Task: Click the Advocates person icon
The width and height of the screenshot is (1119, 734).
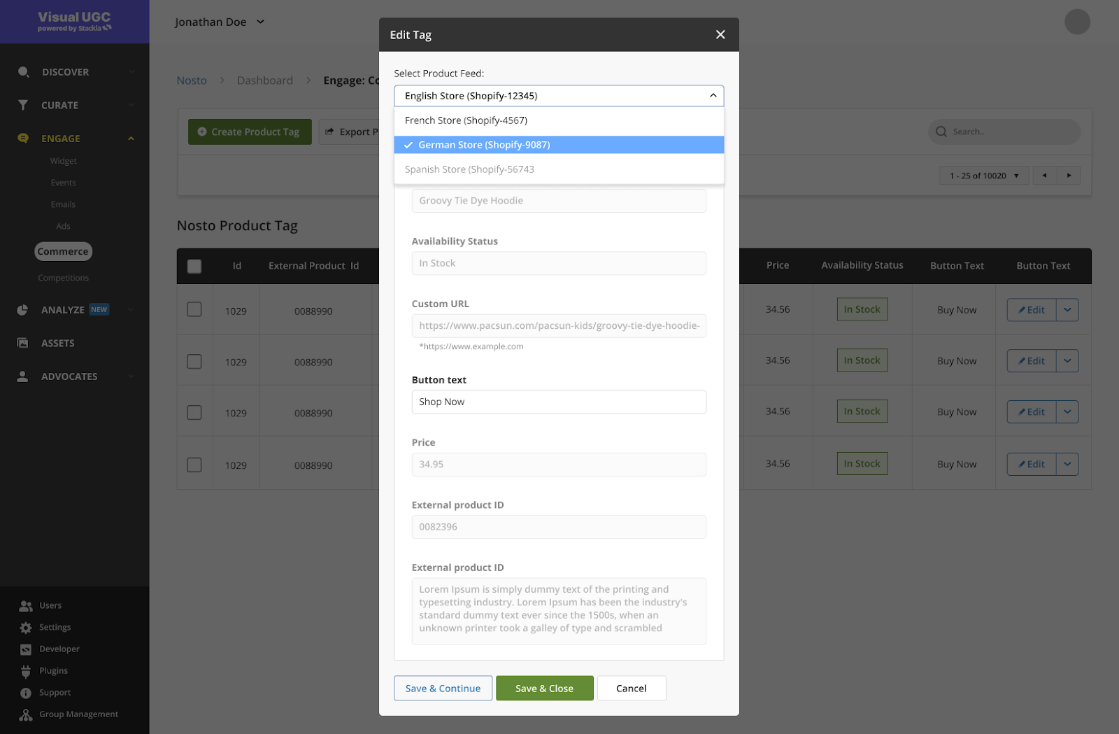Action: (x=22, y=376)
